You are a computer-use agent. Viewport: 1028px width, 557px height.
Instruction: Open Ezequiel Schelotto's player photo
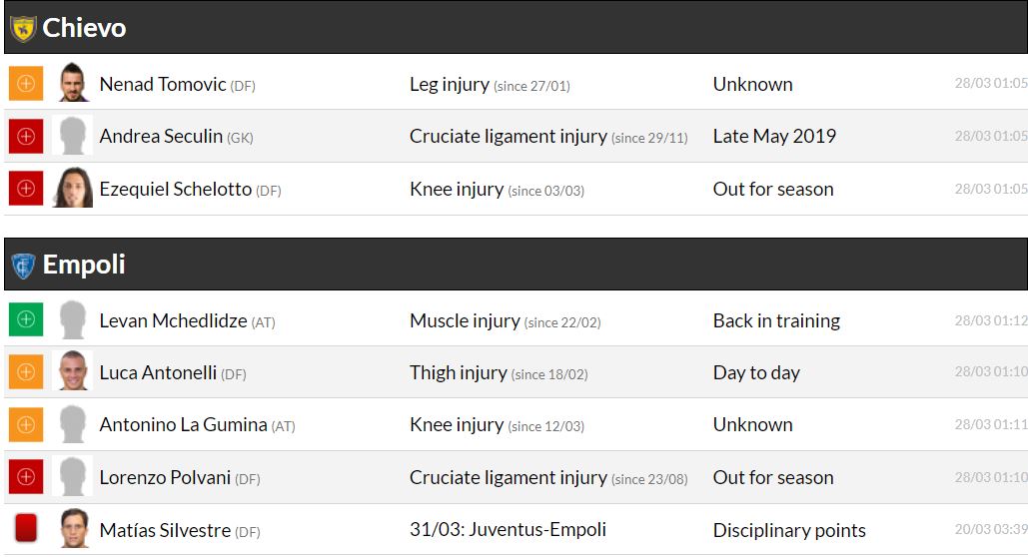[x=72, y=189]
